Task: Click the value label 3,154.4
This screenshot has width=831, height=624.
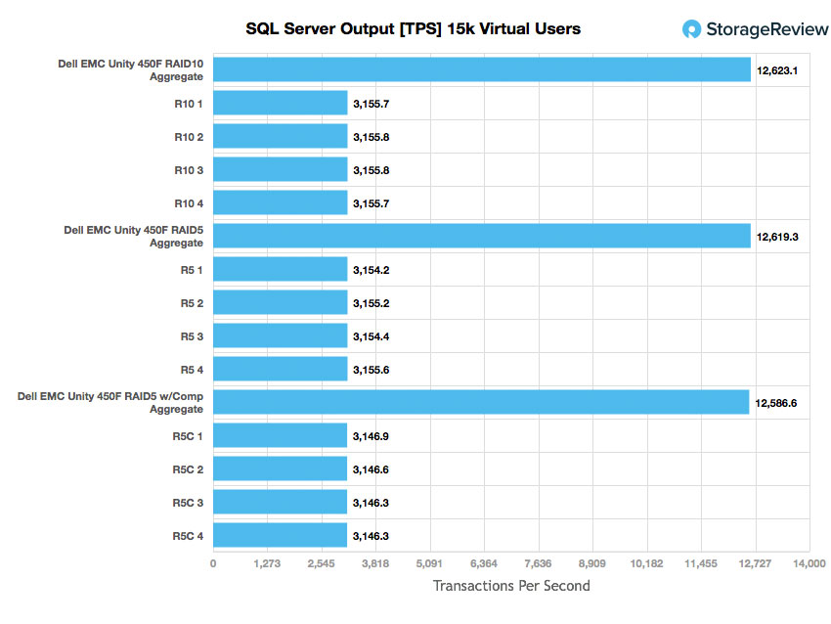Action: pyautogui.click(x=371, y=336)
